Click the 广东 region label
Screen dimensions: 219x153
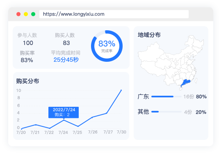pyautogui.click(x=143, y=97)
